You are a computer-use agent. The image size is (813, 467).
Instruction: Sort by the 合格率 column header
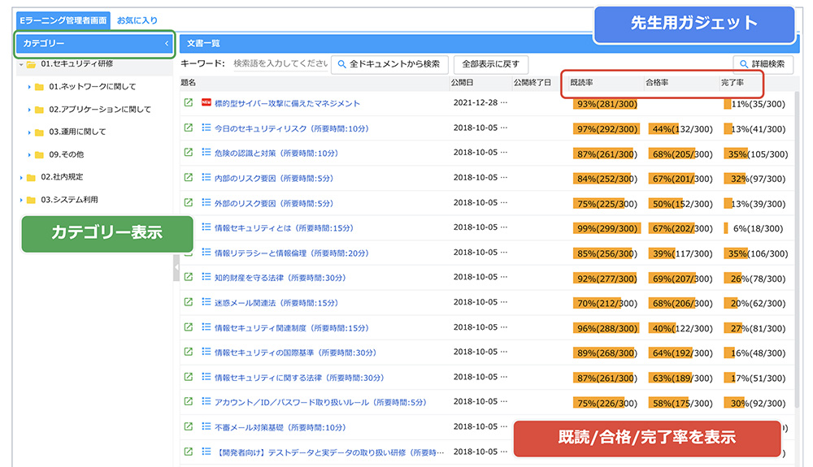point(657,83)
